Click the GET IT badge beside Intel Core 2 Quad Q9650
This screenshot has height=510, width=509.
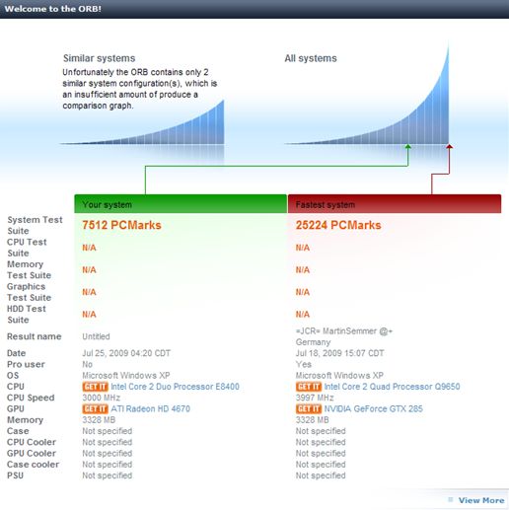click(x=309, y=387)
